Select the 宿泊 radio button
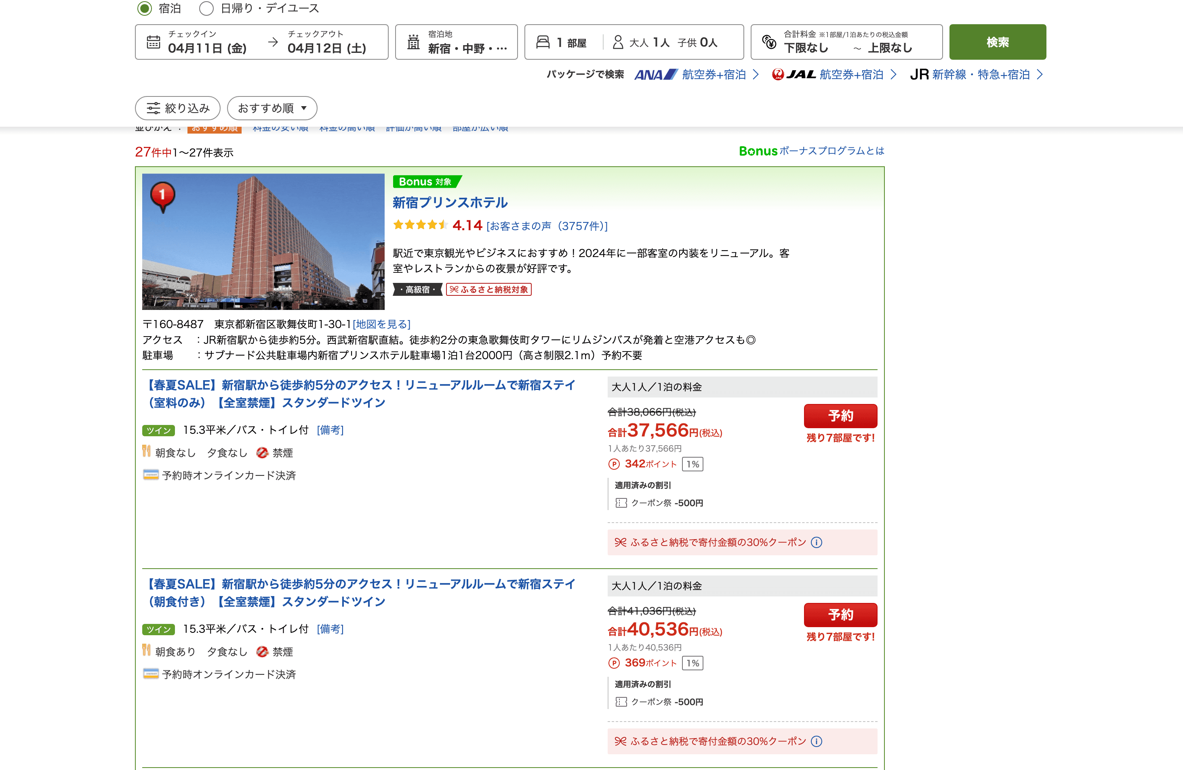Viewport: 1183px width, 770px height. [145, 8]
